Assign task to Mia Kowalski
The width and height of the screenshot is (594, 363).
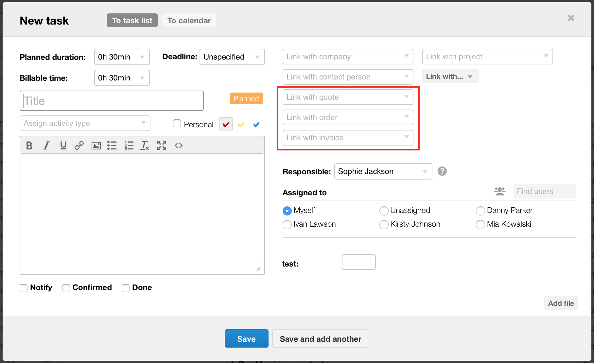tap(480, 225)
